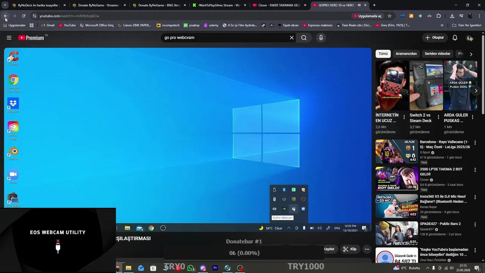
Task: Open options for SPADE427 Public Bars 2 video
Action: pyautogui.click(x=475, y=224)
